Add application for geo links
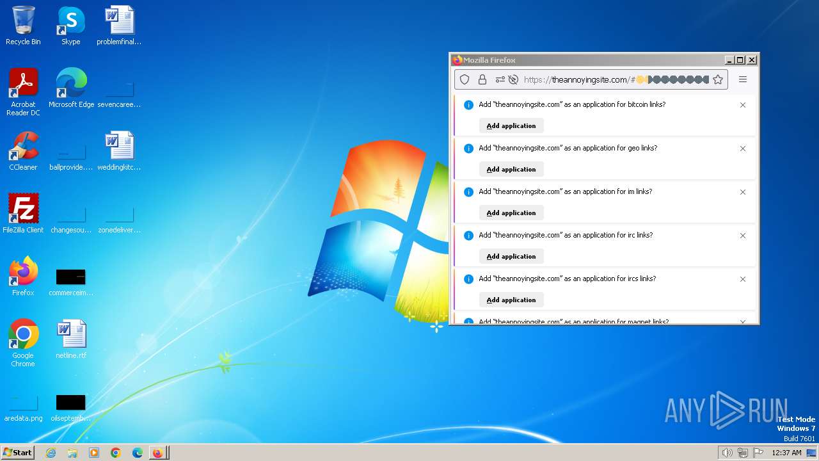 [511, 169]
